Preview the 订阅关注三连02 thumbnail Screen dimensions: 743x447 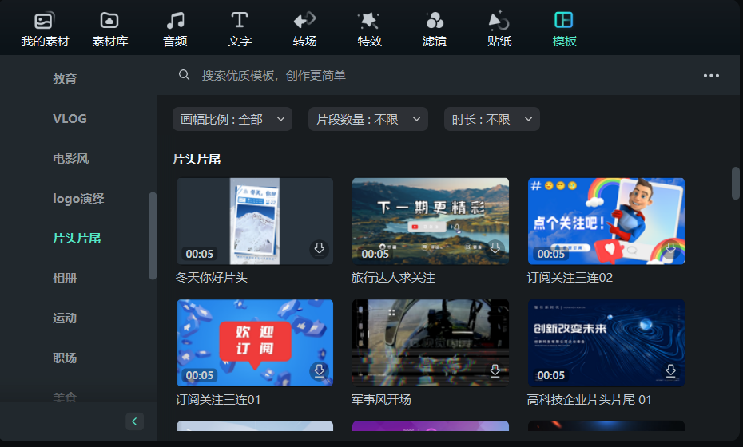pyautogui.click(x=606, y=221)
